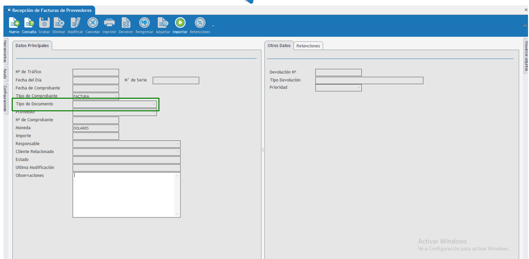This screenshot has height=259, width=529.
Task: Switch to the Otros Datos tab
Action: [279, 45]
